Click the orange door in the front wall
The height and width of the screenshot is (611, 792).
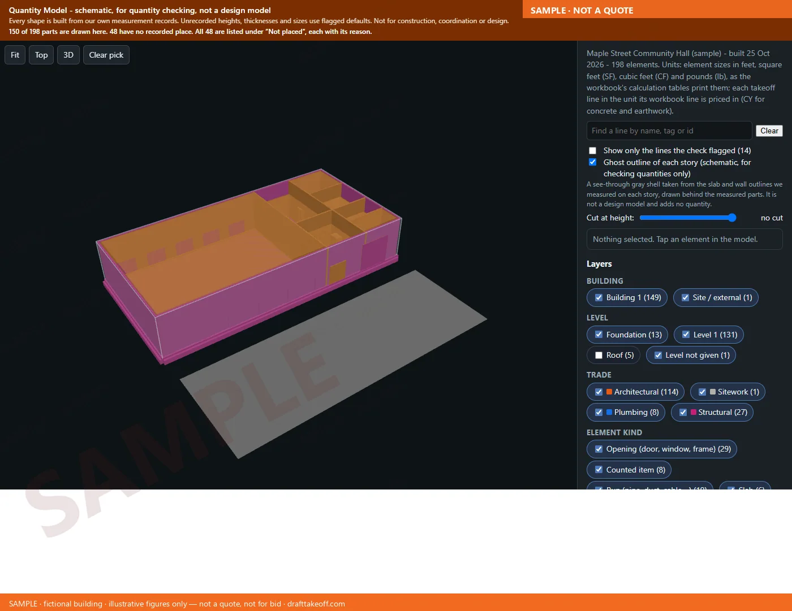338,272
